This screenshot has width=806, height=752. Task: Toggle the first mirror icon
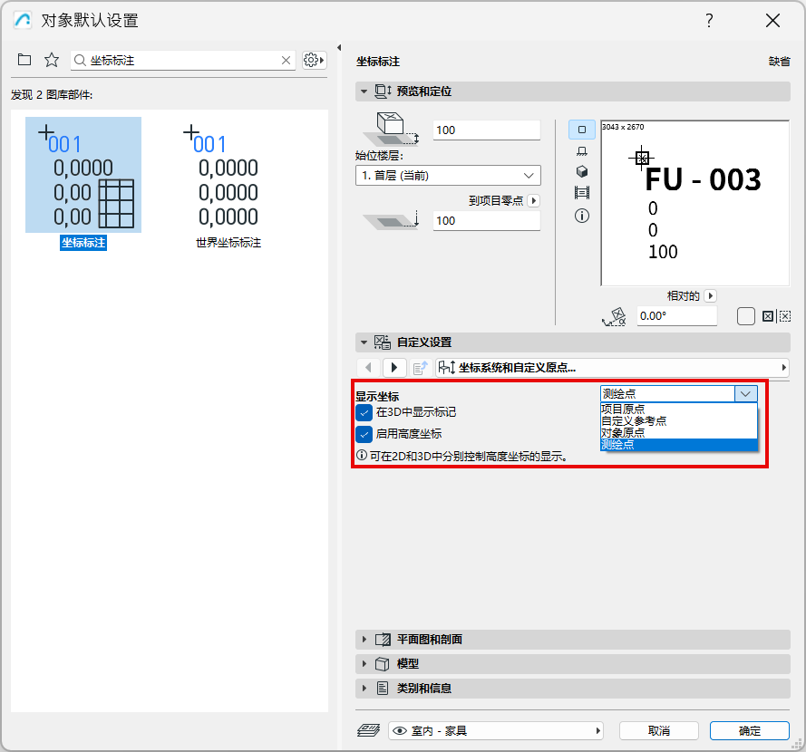767,316
